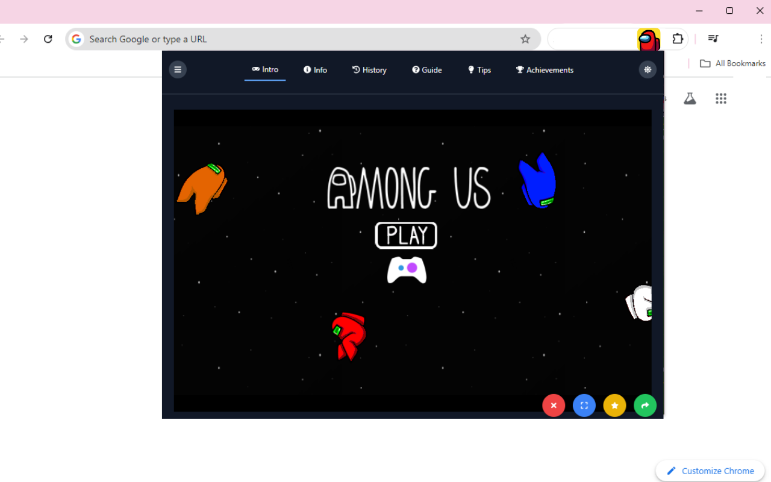Focus the Google search address bar
Viewport: 771px width, 482px height.
303,39
